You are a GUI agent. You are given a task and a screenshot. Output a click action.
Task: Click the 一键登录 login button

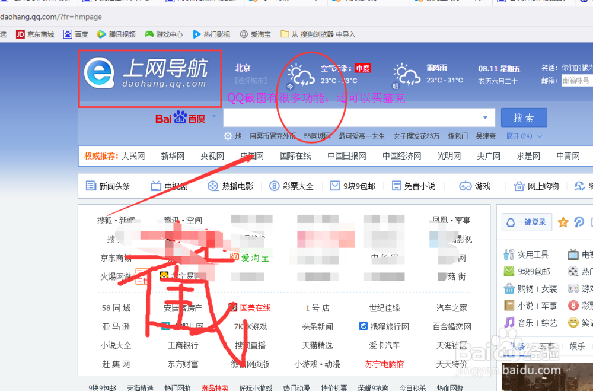tap(525, 222)
